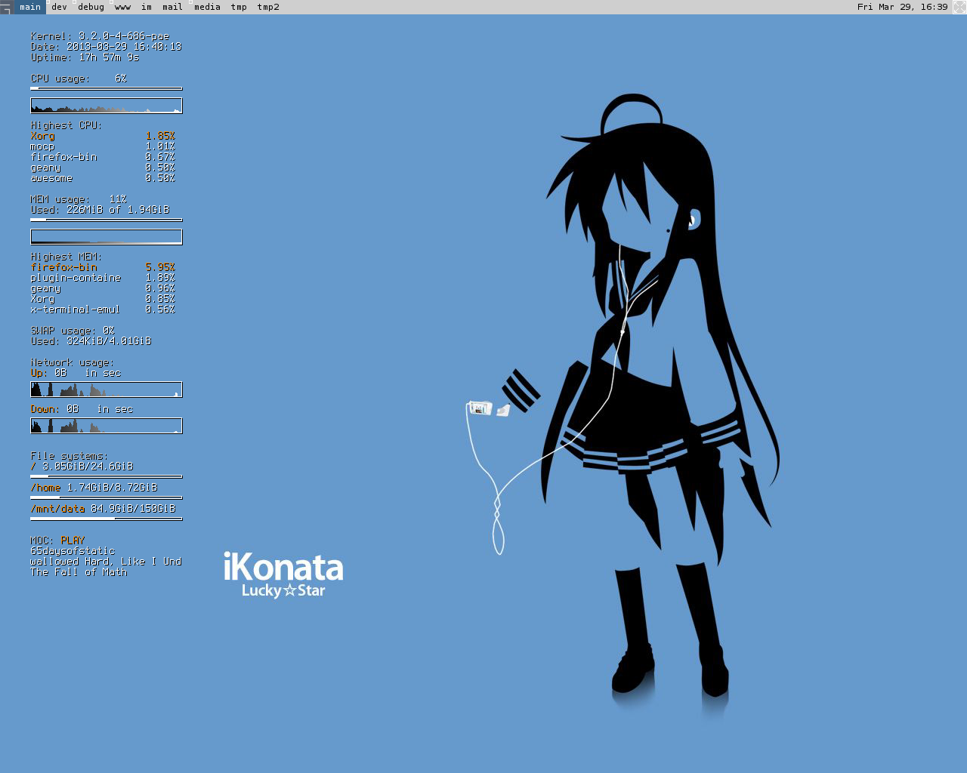Screen dimensions: 967x773
Task: Click the MEM usage 11% label
Action: click(79, 199)
